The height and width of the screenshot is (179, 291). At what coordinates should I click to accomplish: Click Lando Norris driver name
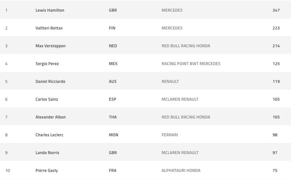click(x=47, y=153)
